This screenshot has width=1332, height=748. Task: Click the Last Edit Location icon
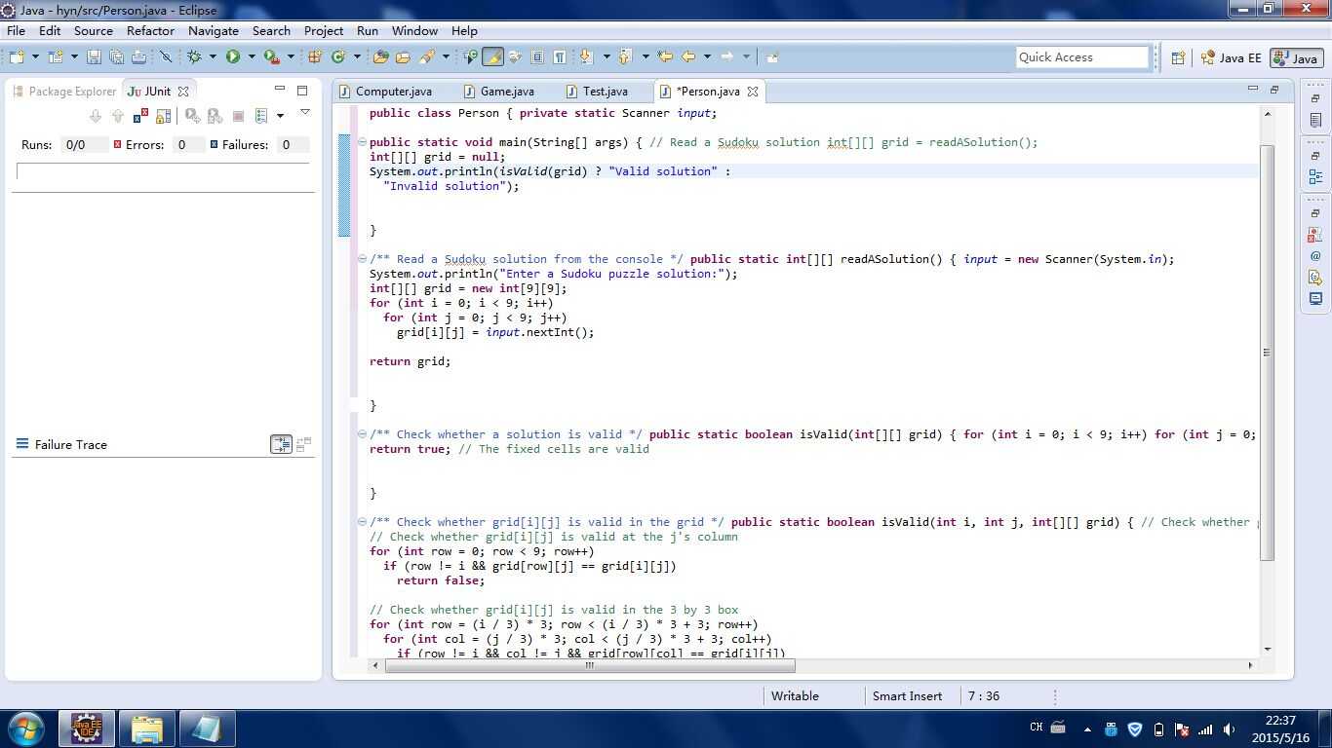tap(665, 57)
